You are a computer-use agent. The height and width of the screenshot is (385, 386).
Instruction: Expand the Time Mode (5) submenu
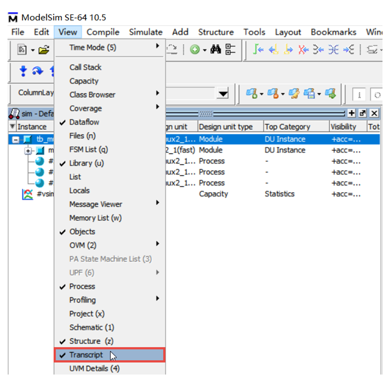click(x=110, y=47)
